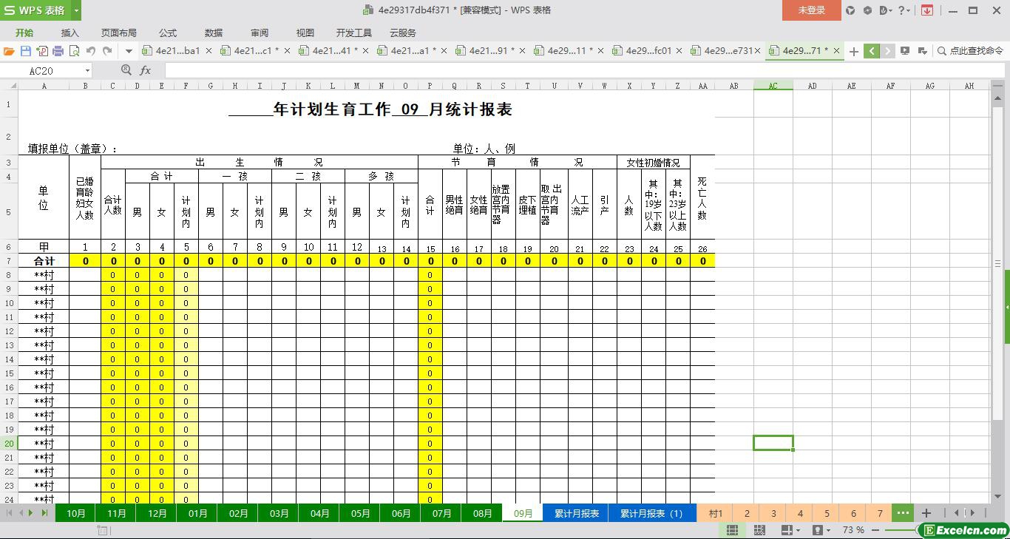Go to the next document tab arrow

(x=888, y=51)
